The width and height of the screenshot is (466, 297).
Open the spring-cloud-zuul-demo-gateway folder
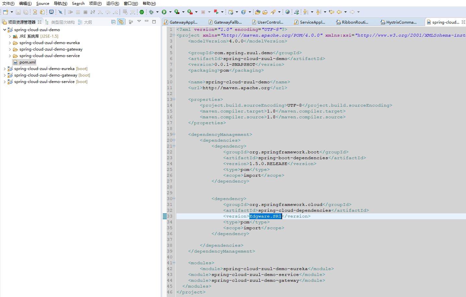click(51, 49)
